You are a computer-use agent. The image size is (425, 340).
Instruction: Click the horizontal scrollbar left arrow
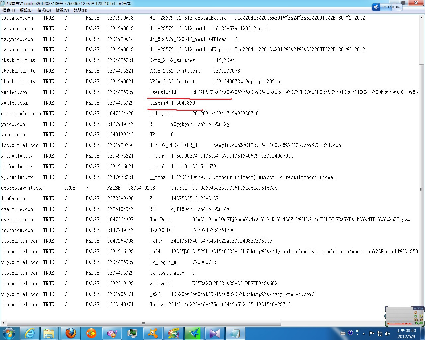click(3, 323)
